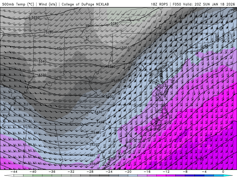Select the easternmost 5280 contour label
The width and height of the screenshot is (237, 177).
(x=115, y=23)
